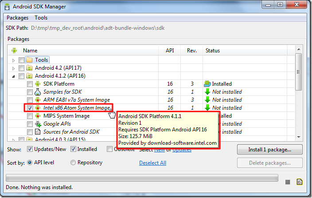312x198 pixels.
Task: Click the ARM EABI v7a System Image icon
Action: pos(38,100)
